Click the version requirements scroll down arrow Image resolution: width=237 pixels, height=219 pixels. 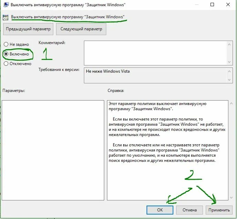(229, 80)
